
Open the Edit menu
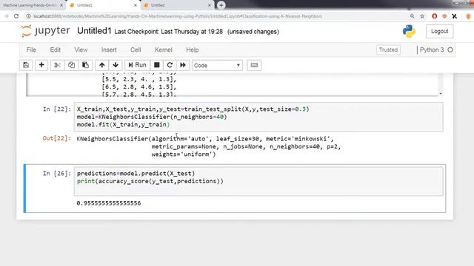(56, 50)
